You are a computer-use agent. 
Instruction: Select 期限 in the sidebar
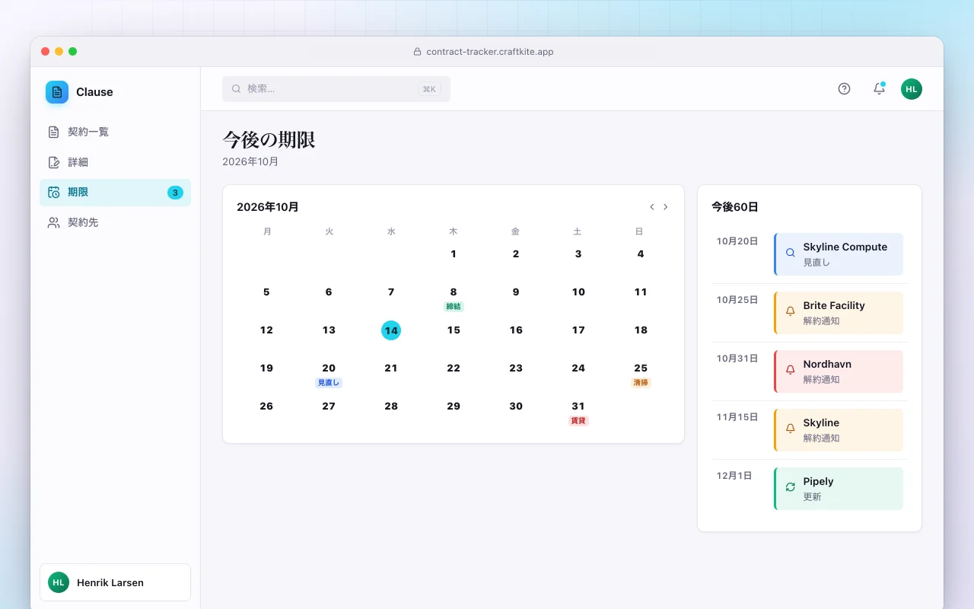pyautogui.click(x=115, y=193)
